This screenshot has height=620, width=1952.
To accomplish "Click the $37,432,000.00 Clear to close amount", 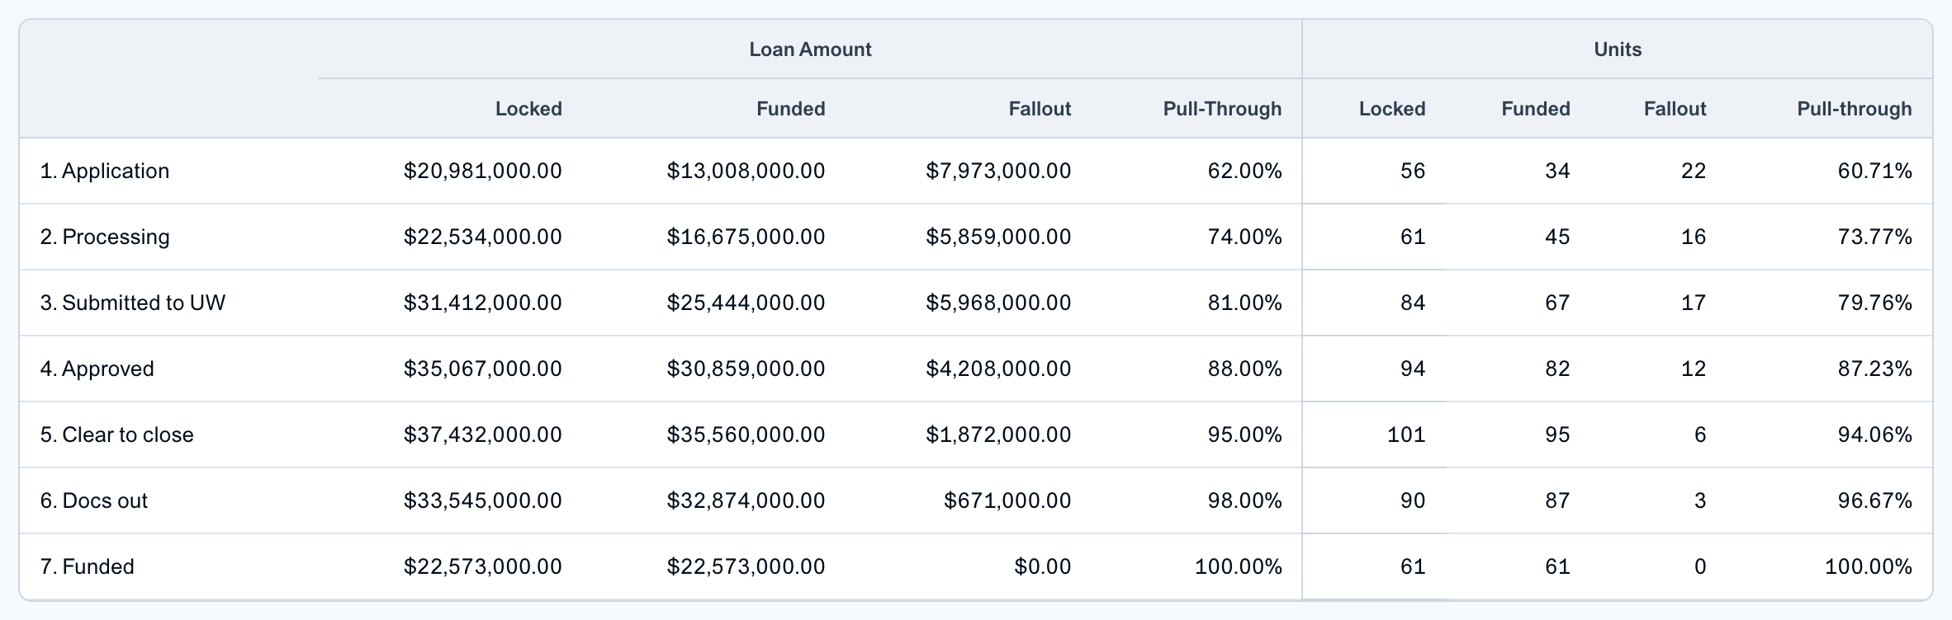I will (483, 434).
